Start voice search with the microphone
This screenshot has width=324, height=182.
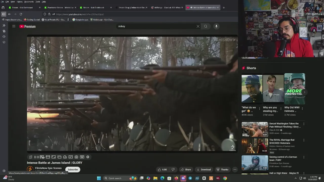[216, 26]
